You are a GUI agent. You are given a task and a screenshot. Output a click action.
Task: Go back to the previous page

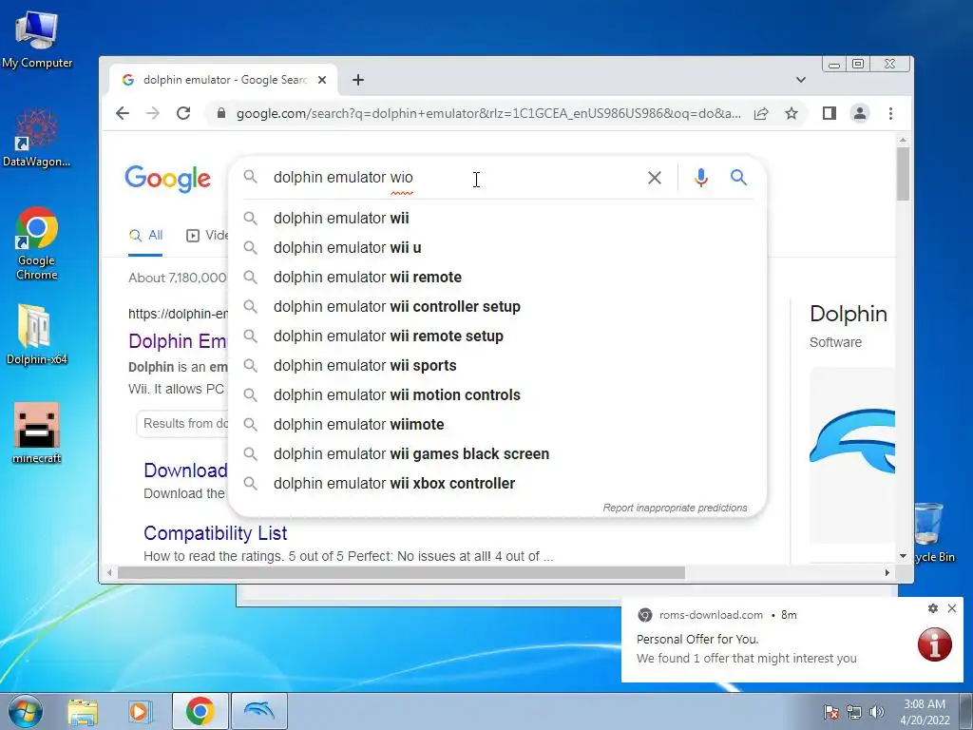(x=123, y=113)
